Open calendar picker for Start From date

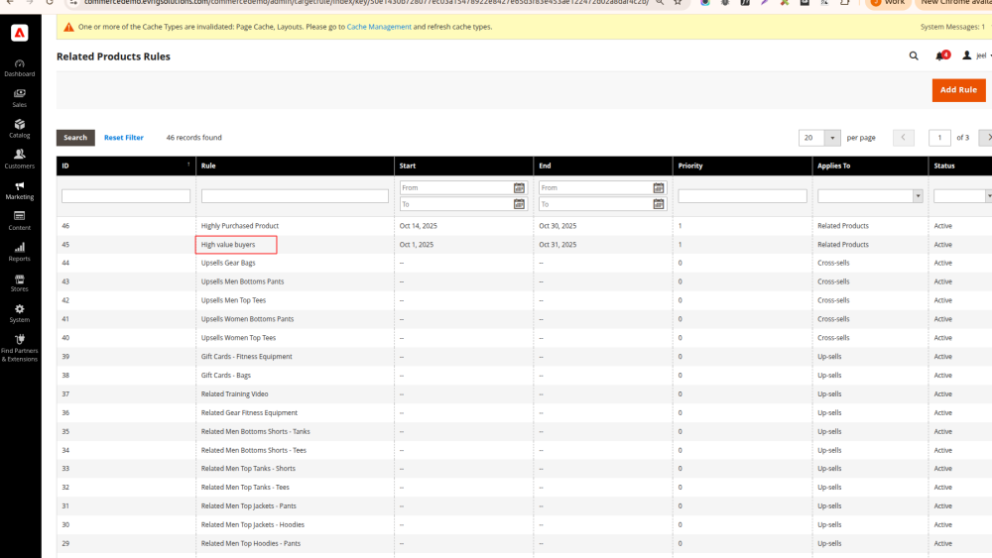519,188
